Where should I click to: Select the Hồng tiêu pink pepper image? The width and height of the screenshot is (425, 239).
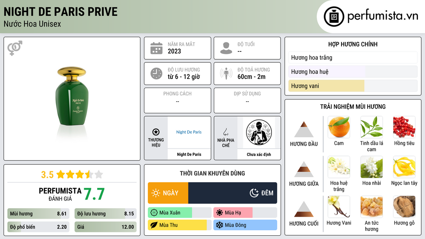tap(404, 127)
